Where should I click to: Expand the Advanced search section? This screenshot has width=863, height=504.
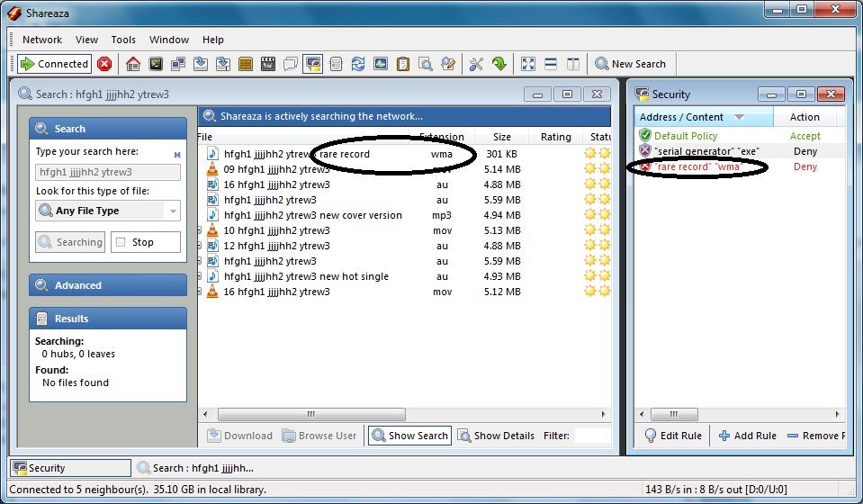[x=108, y=285]
